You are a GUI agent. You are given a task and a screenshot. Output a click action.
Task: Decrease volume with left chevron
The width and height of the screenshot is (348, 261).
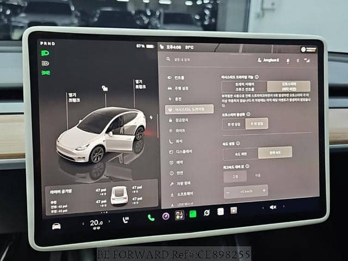(x=263, y=208)
